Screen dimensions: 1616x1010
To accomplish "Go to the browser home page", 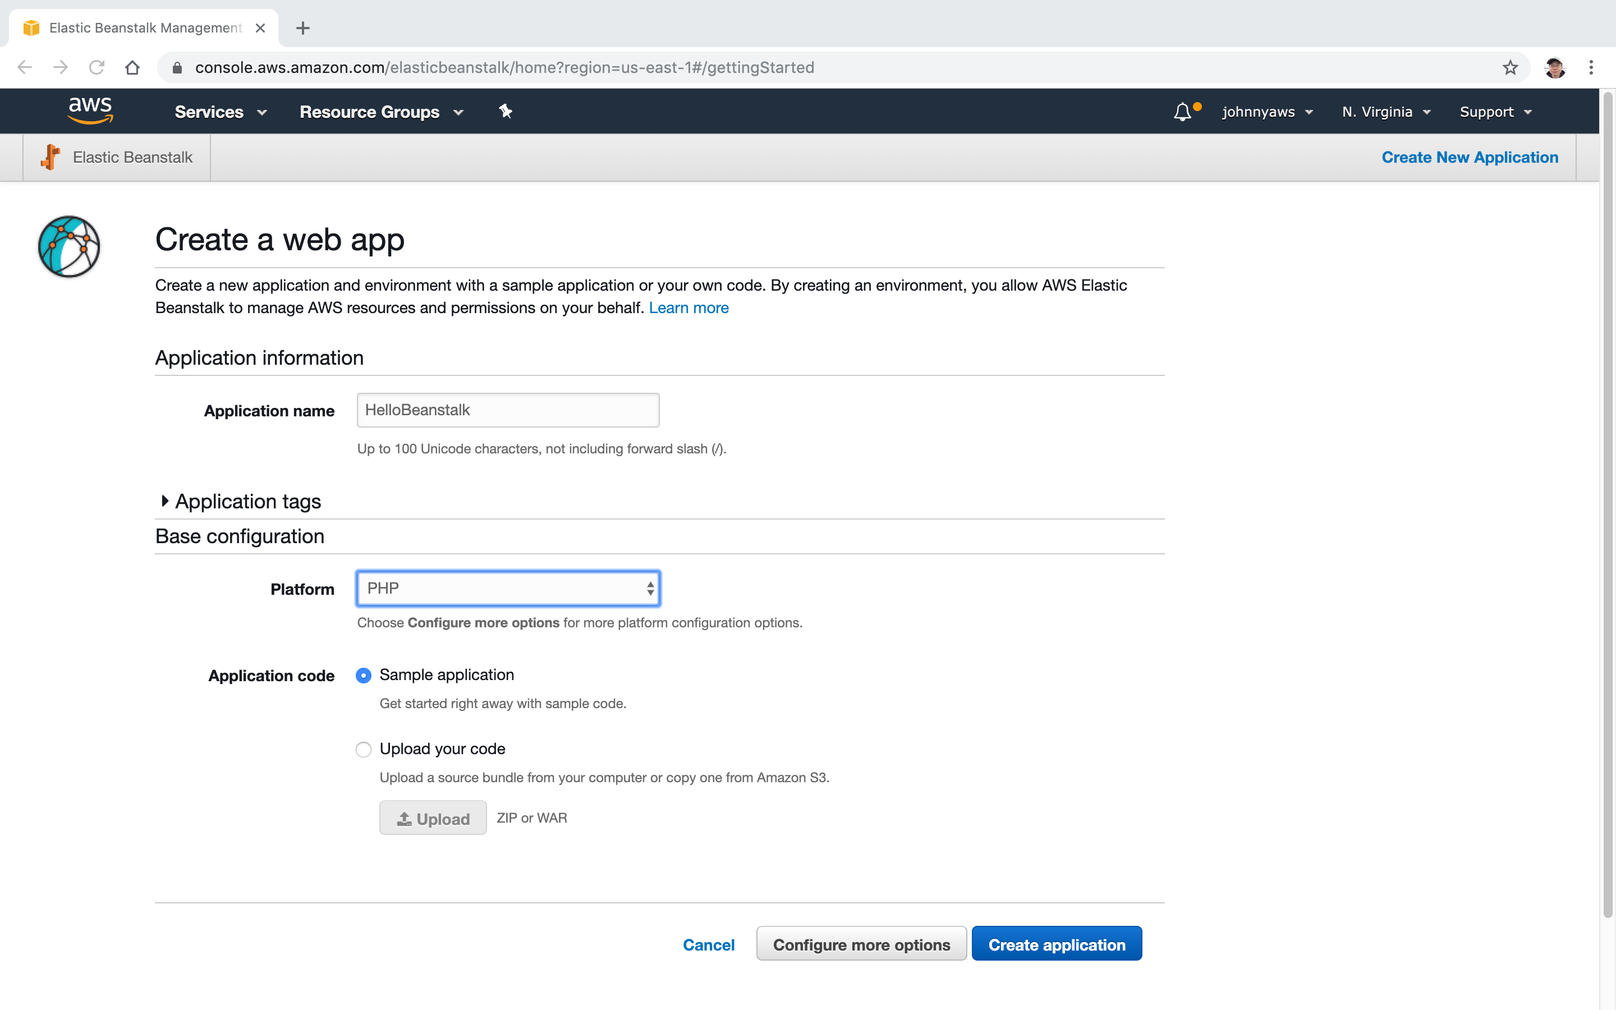I will (132, 67).
